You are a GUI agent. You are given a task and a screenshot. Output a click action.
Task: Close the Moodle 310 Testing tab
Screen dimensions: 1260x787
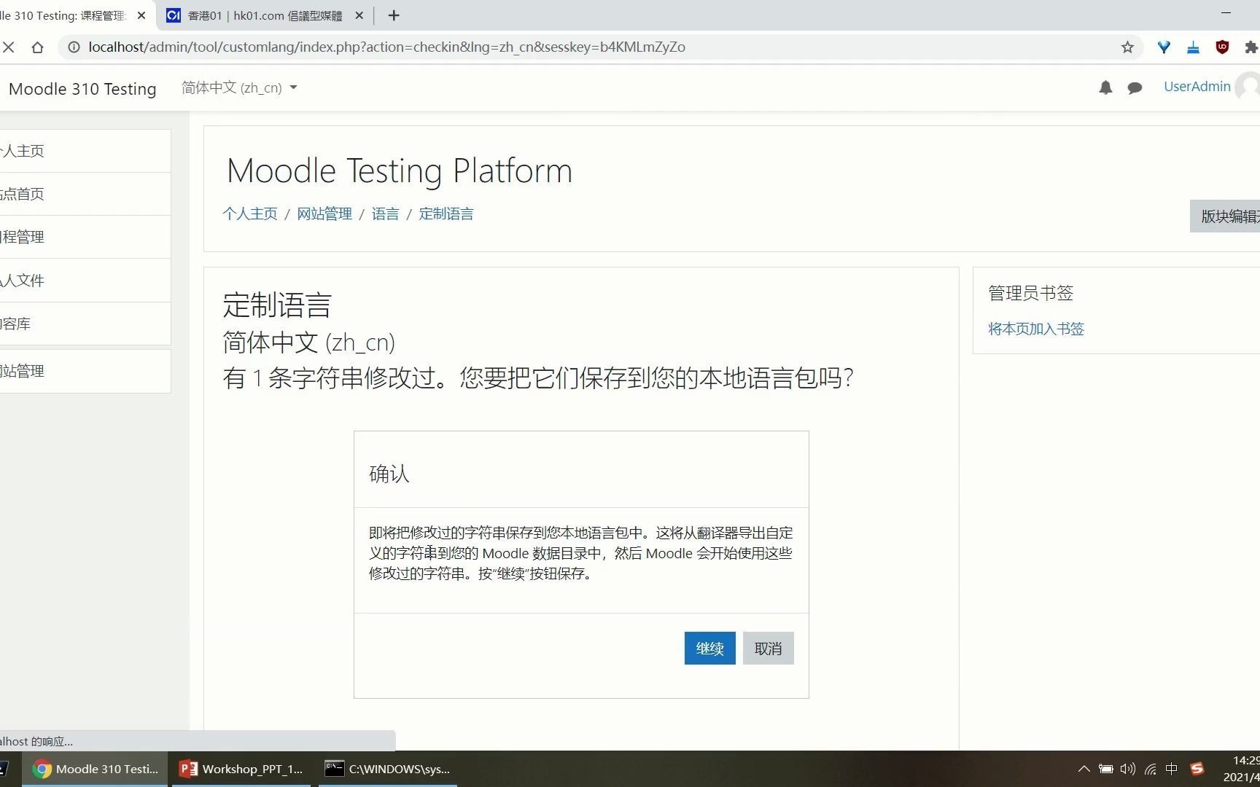(141, 15)
